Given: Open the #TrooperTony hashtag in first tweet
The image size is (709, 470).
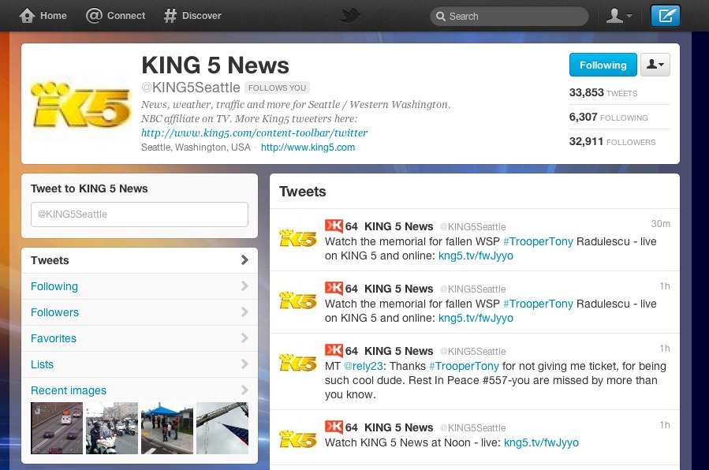Looking at the screenshot, I should click(538, 241).
